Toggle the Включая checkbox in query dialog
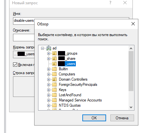This screenshot has width=152, height=133. (15, 64)
